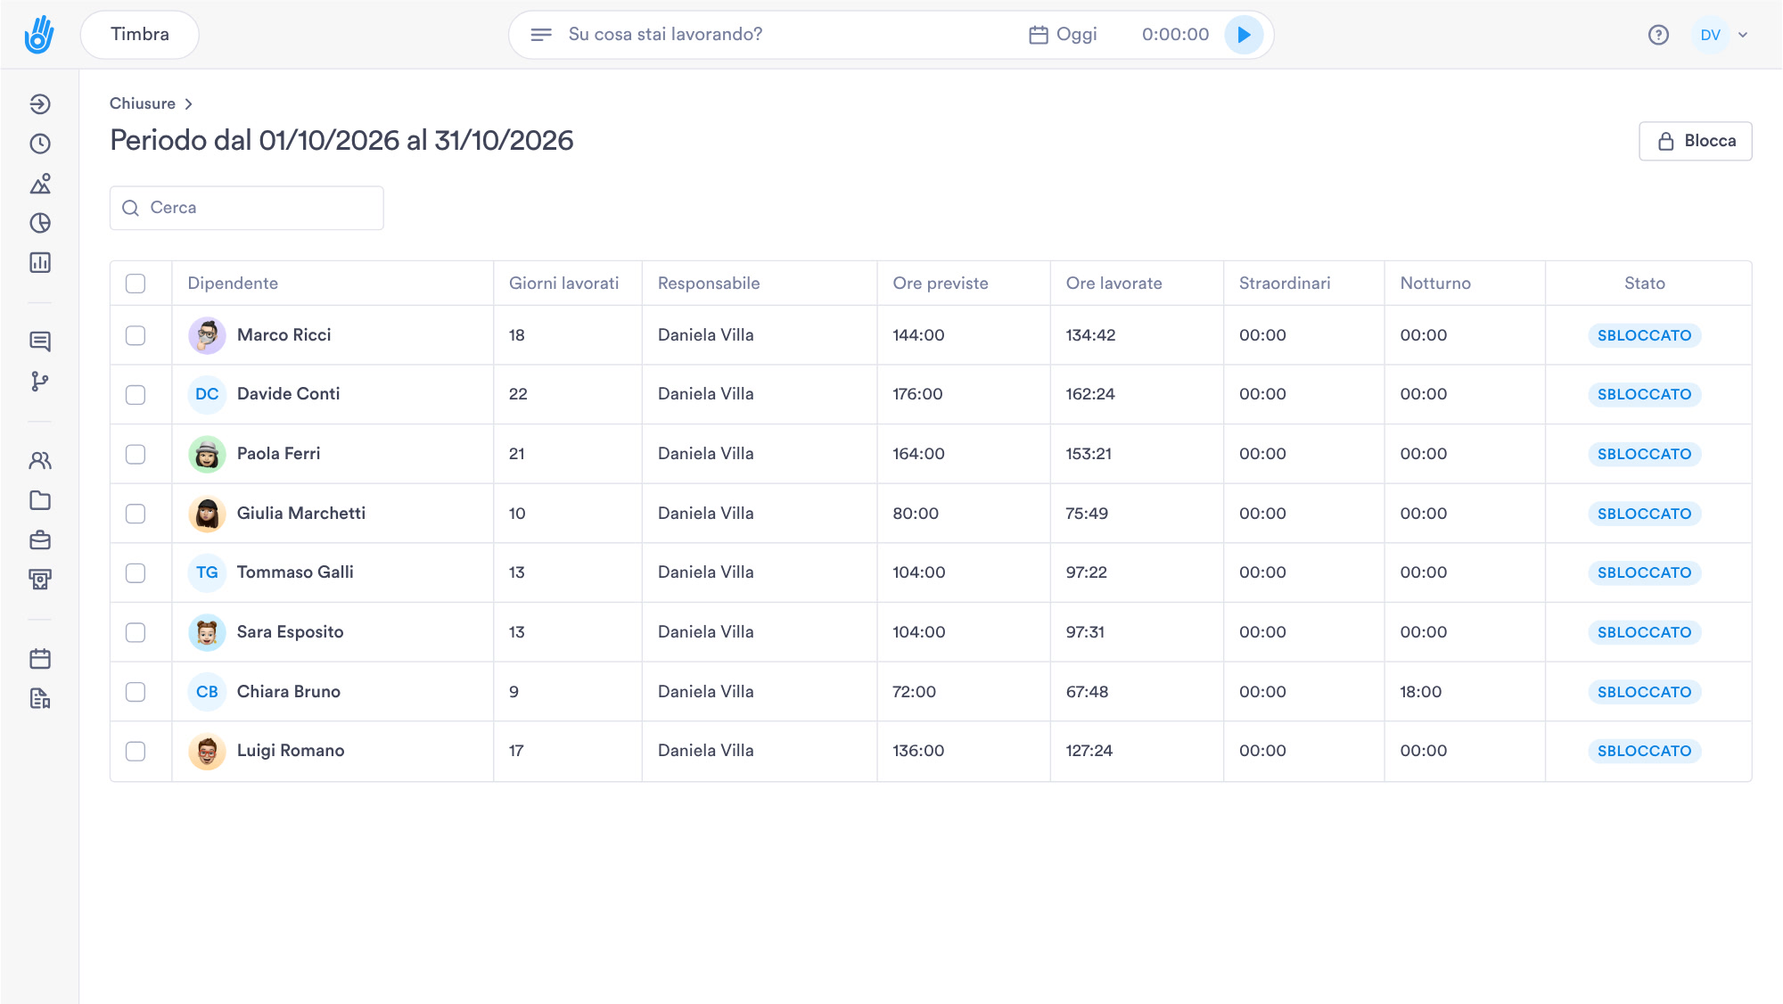Viewport: 1783px width, 1004px height.
Task: Start the timer with play button
Action: coord(1244,35)
